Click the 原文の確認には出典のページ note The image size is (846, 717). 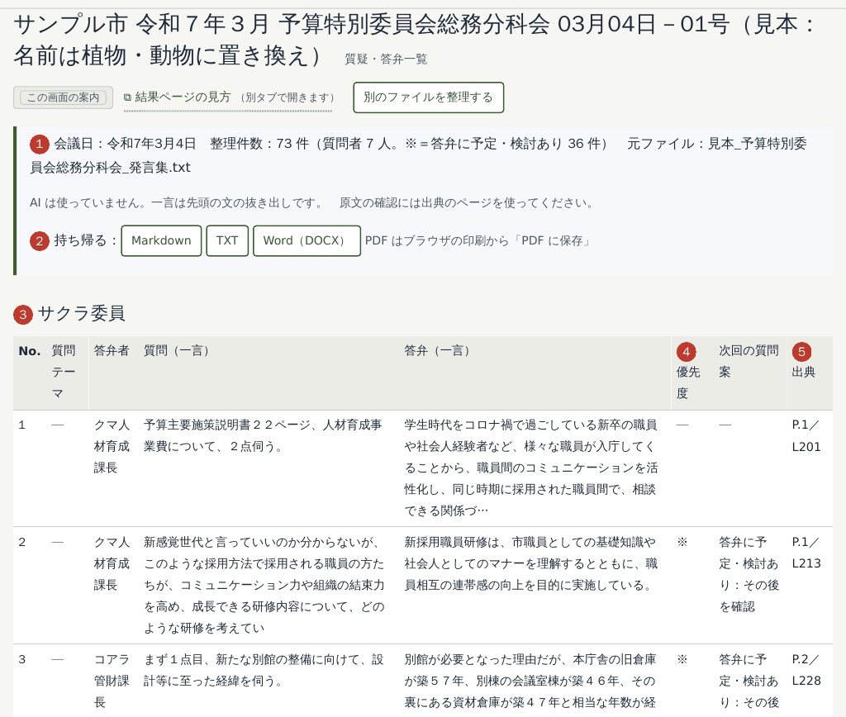pyautogui.click(x=467, y=203)
